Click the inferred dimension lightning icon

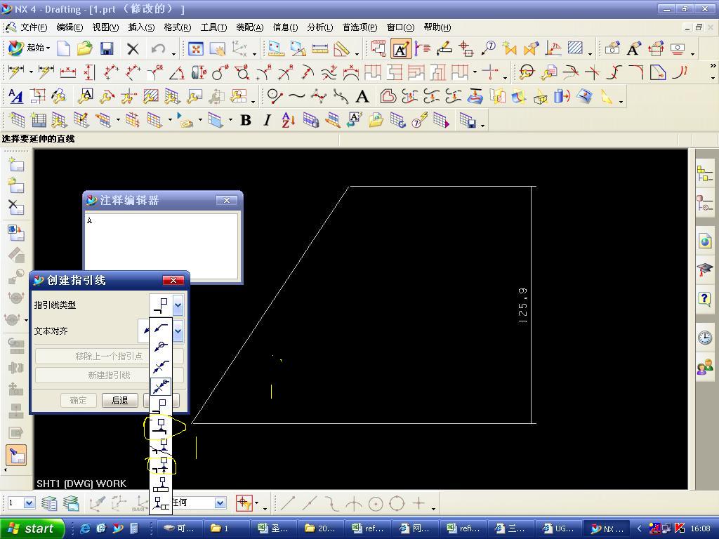pyautogui.click(x=16, y=72)
